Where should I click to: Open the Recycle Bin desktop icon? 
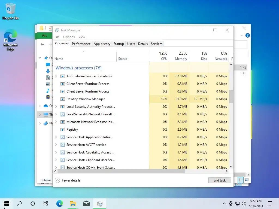pyautogui.click(x=11, y=11)
